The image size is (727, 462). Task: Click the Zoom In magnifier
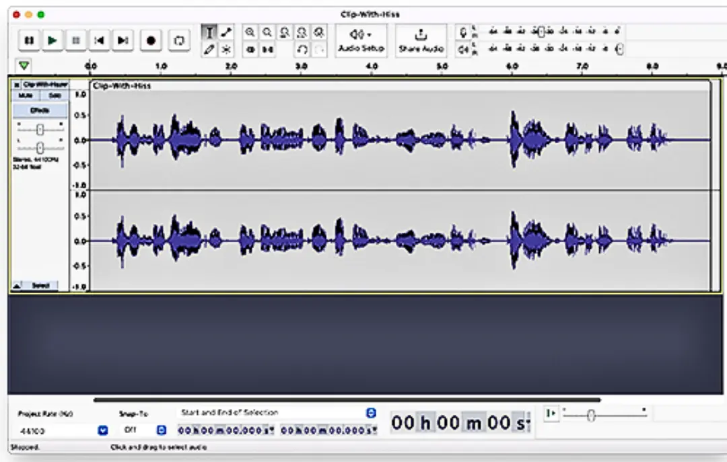[x=250, y=32]
